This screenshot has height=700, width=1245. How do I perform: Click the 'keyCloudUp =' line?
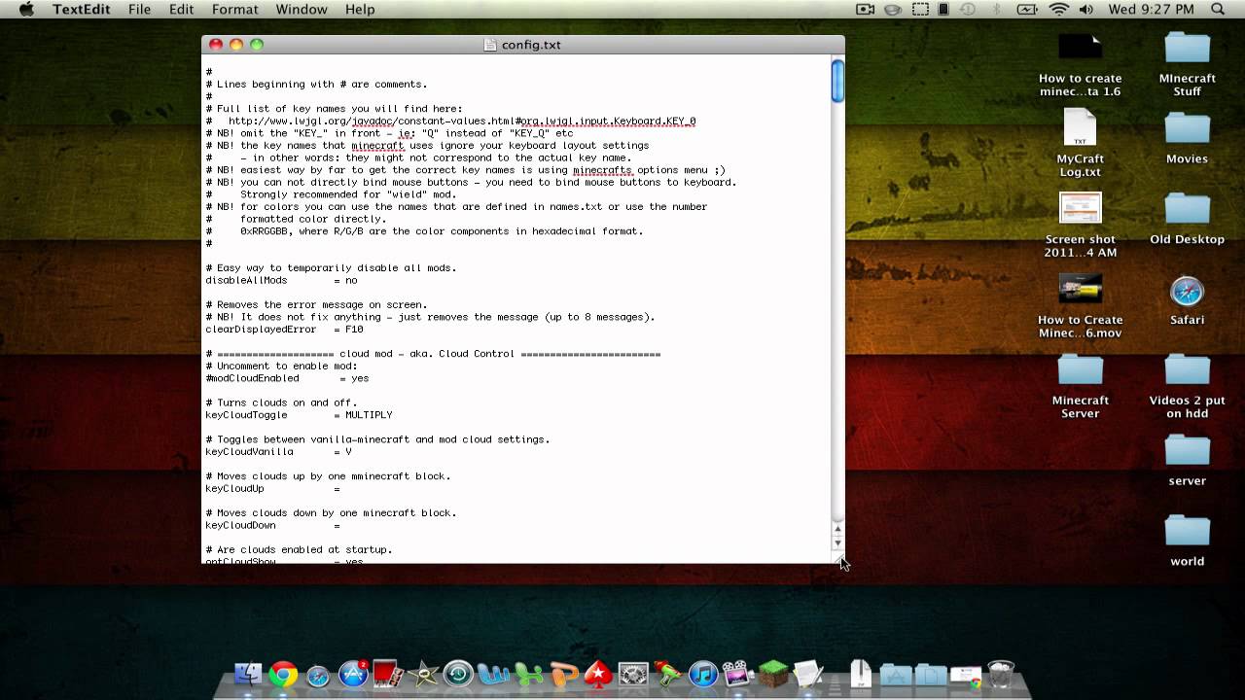272,489
